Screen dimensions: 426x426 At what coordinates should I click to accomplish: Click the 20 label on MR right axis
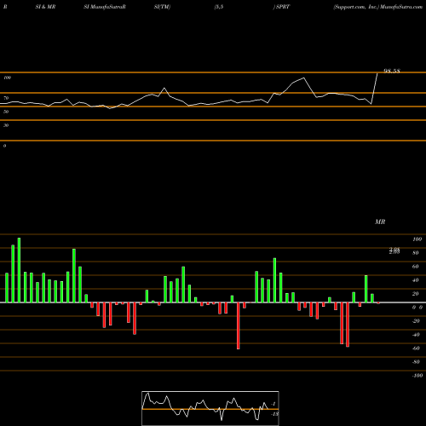tap(416, 294)
